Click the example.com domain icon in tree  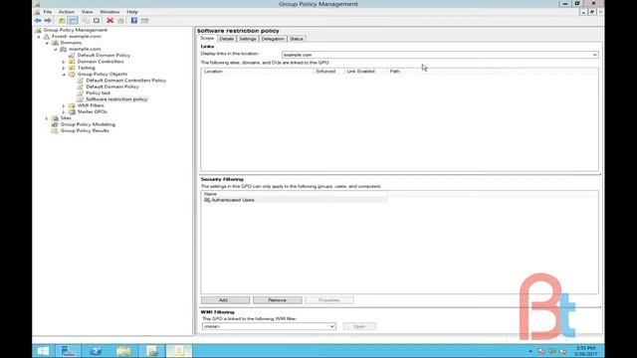coord(64,49)
